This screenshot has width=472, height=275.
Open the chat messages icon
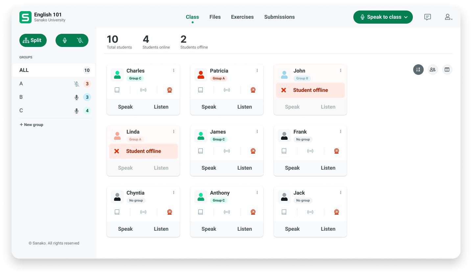click(x=428, y=17)
